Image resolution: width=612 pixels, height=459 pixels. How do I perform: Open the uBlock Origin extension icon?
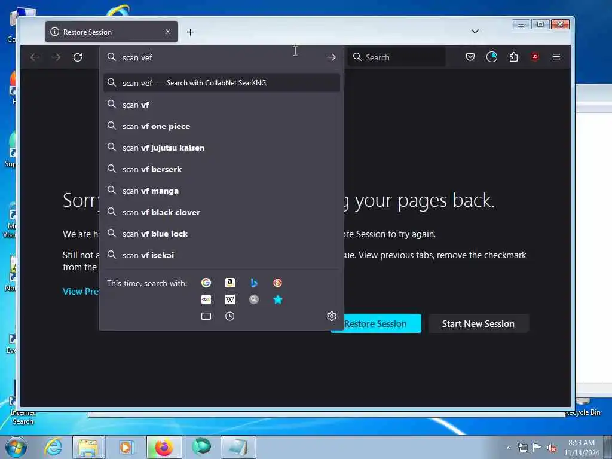point(535,57)
